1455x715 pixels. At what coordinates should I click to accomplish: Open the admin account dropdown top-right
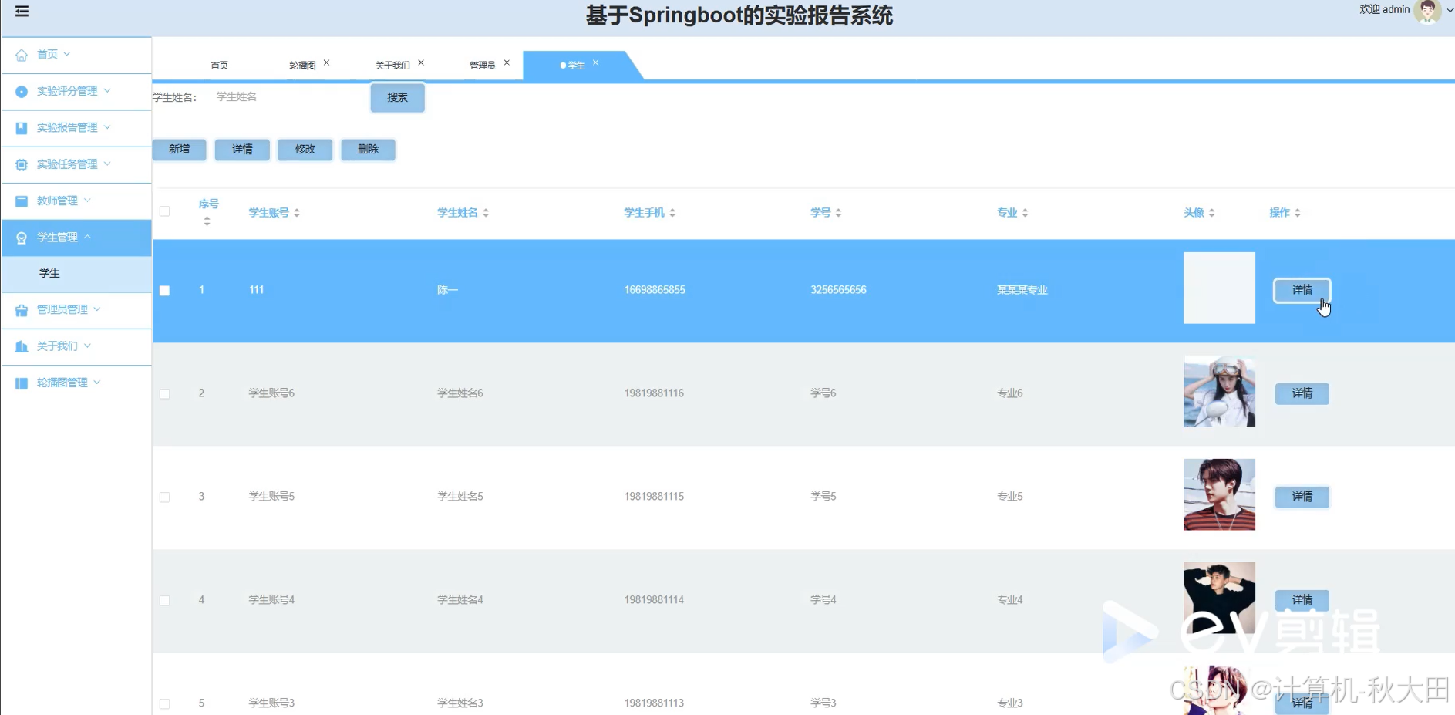point(1447,10)
